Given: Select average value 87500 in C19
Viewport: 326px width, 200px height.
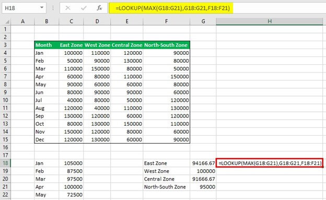Looking at the screenshot, I should point(71,171).
